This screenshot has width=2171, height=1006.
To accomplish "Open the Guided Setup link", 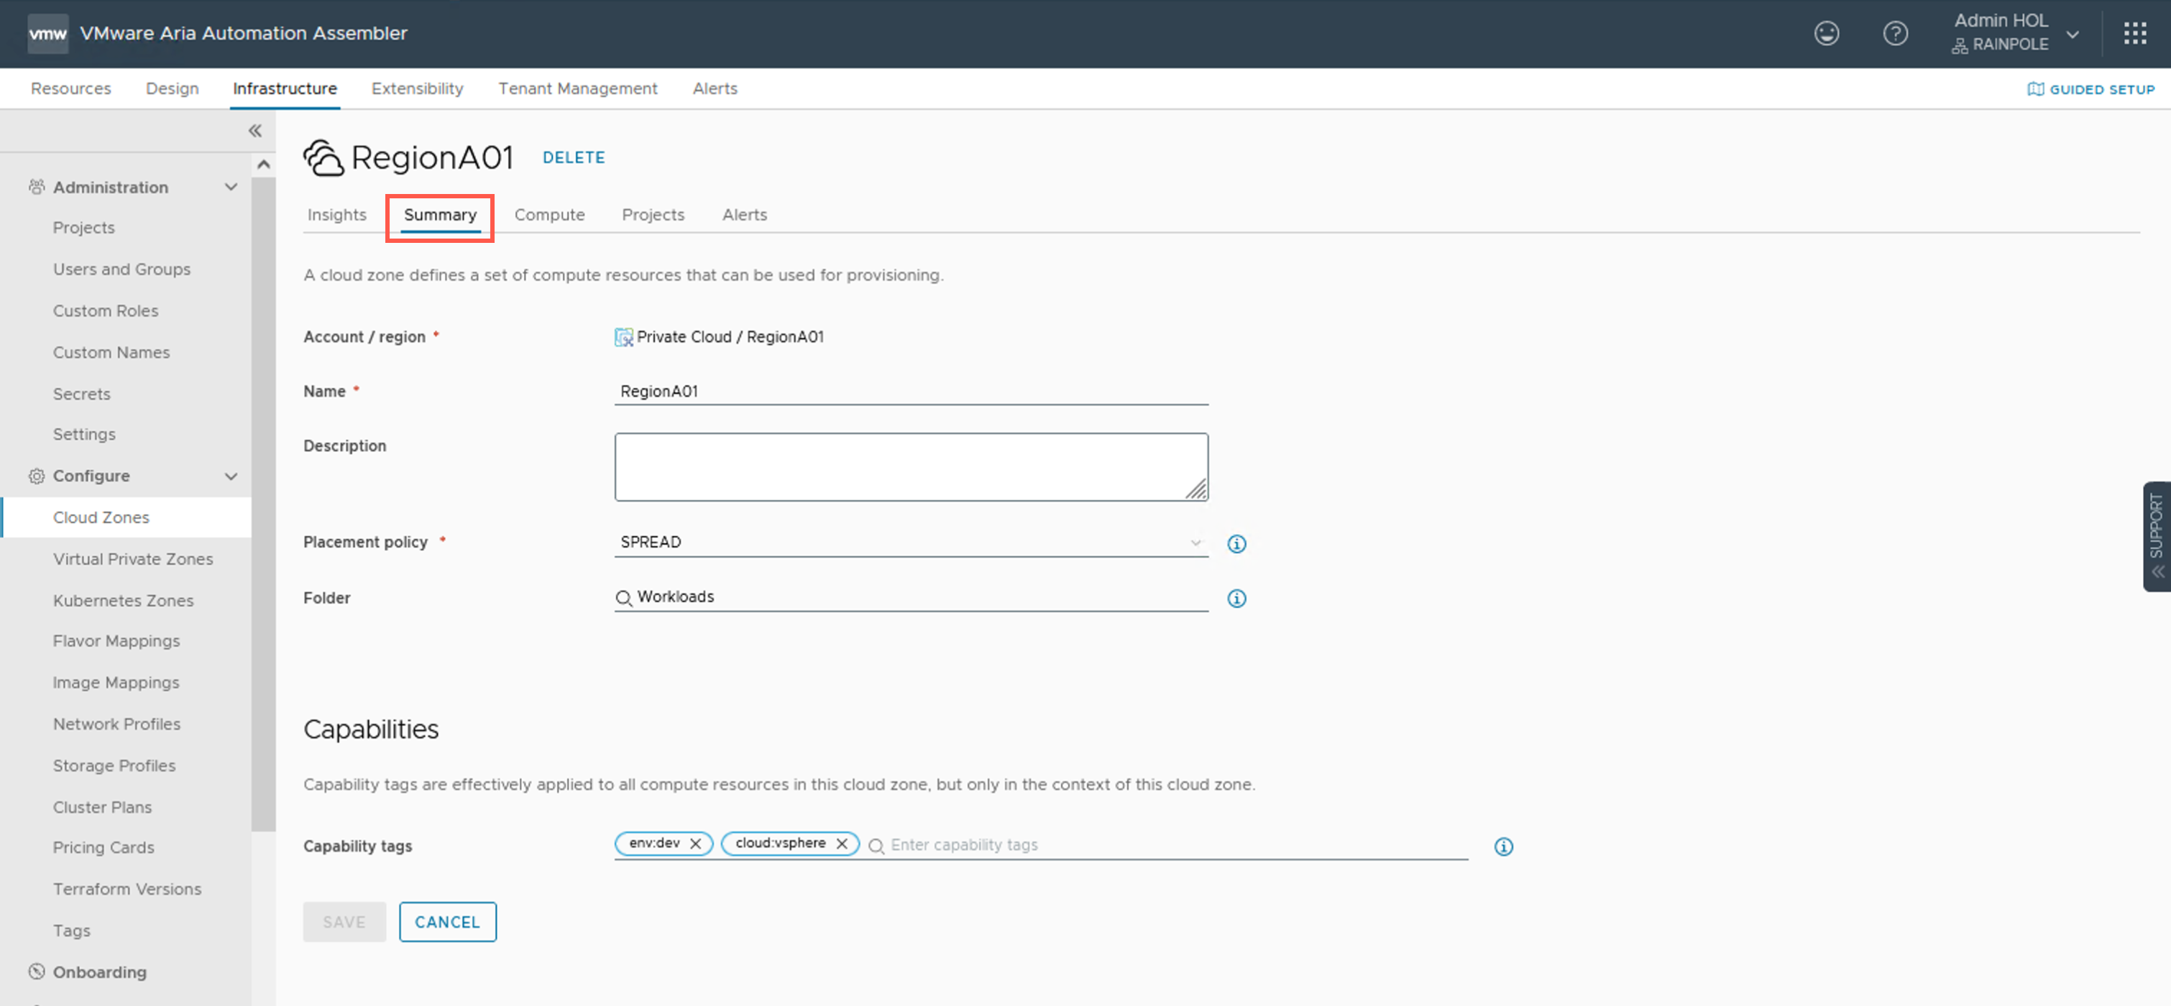I will (x=2090, y=89).
